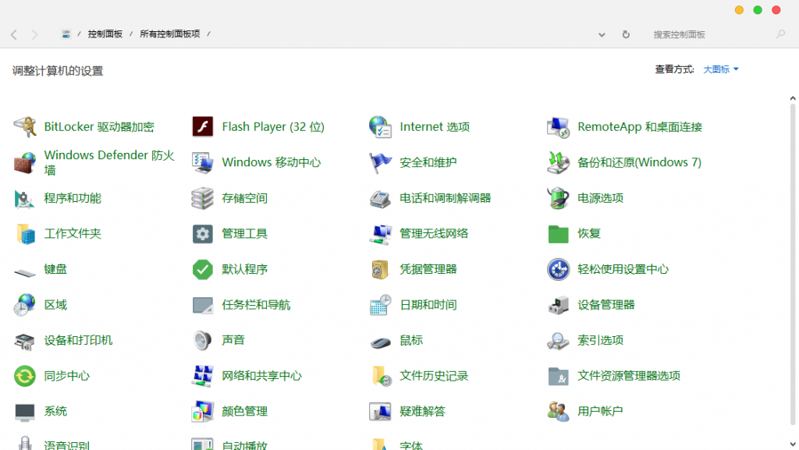Refresh the control panel view

(626, 34)
